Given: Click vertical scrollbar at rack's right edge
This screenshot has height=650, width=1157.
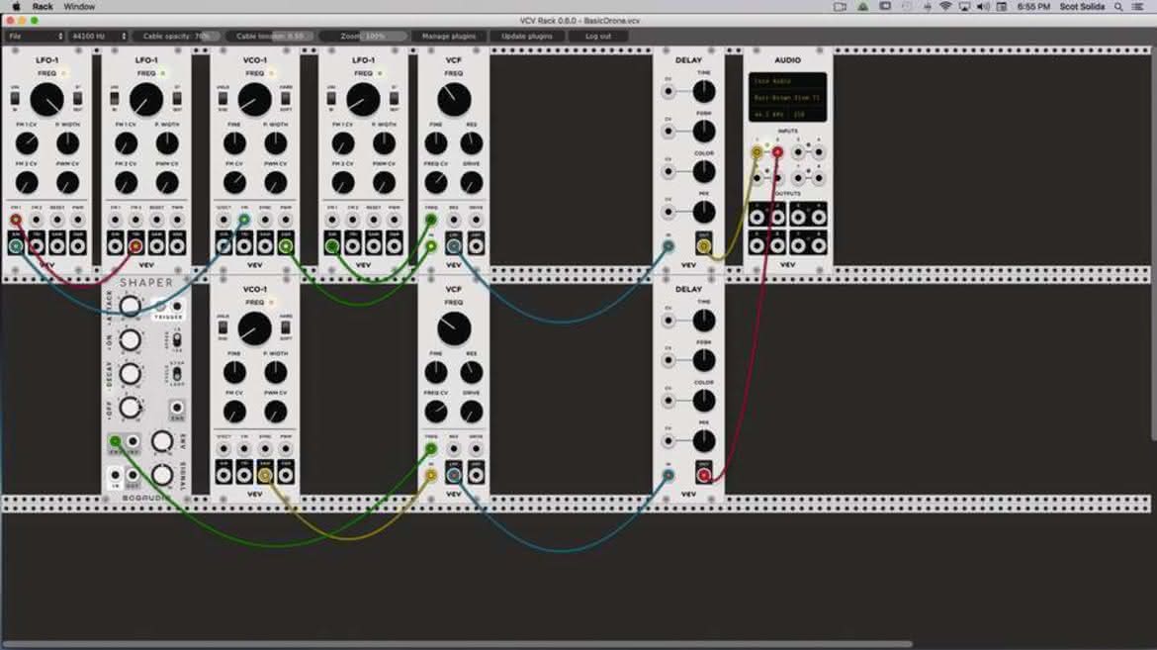Looking at the screenshot, I should 1153,243.
